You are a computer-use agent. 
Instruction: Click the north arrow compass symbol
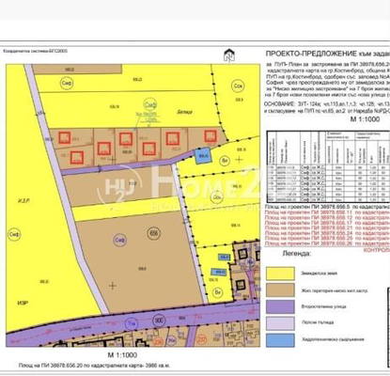tap(229, 55)
